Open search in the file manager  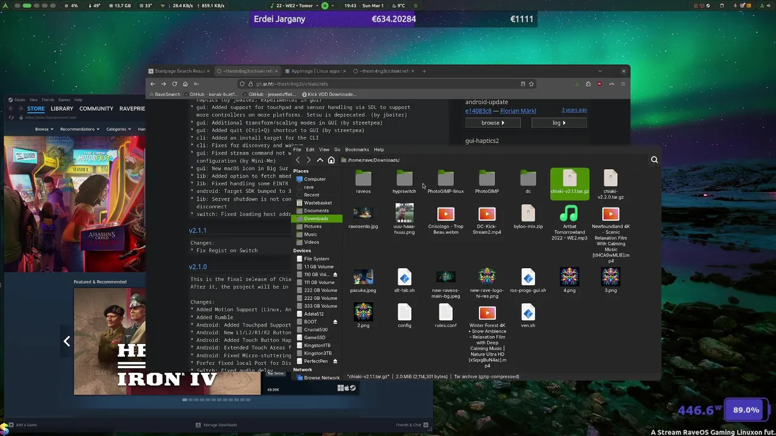[x=654, y=160]
